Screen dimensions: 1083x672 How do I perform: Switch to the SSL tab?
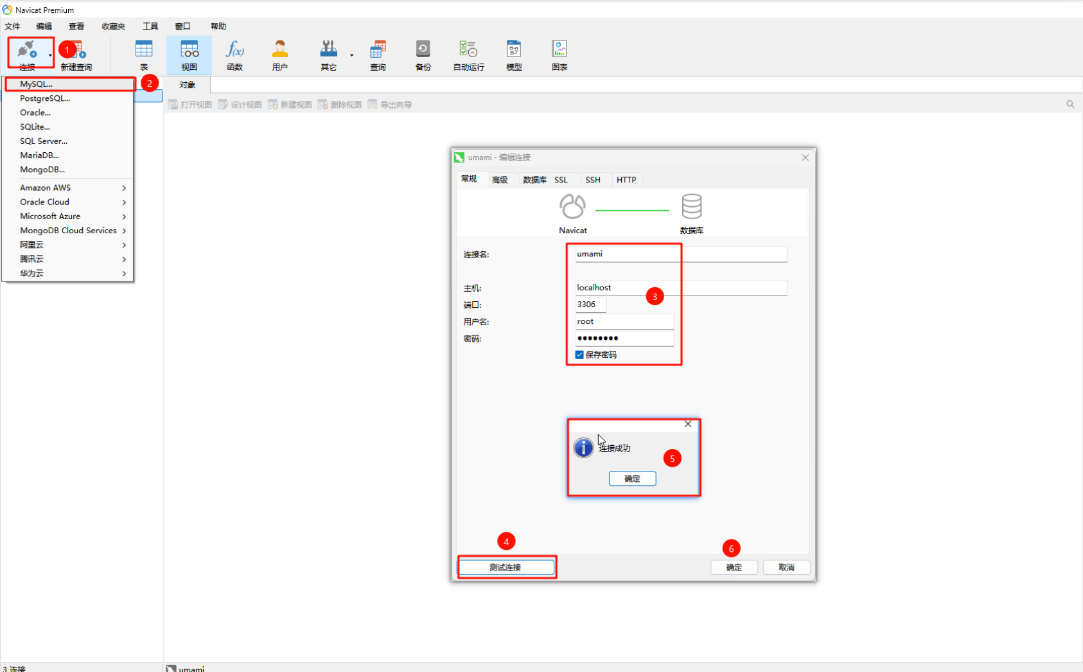click(x=561, y=180)
